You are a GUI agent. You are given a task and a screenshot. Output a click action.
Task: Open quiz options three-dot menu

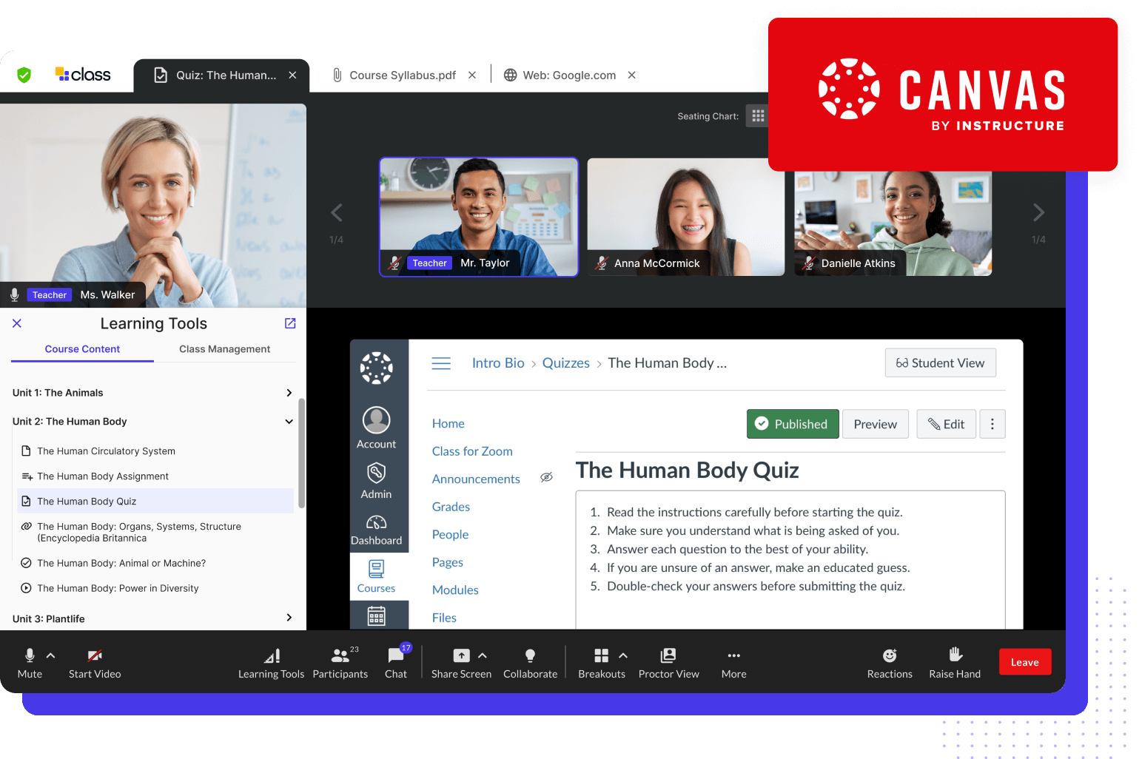coord(992,424)
